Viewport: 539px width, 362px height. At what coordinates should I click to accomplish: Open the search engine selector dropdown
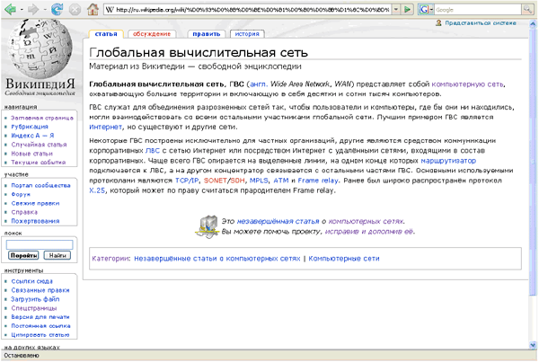pyautogui.click(x=431, y=10)
